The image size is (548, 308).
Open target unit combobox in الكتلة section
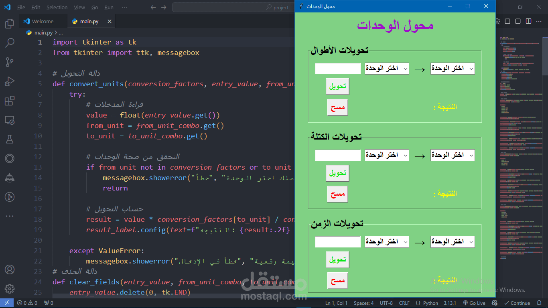pos(453,155)
